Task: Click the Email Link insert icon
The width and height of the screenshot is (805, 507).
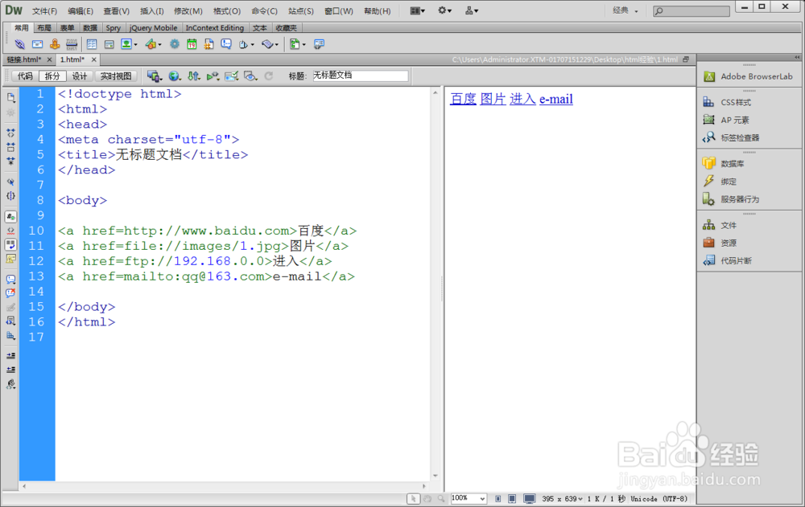Action: click(x=38, y=44)
